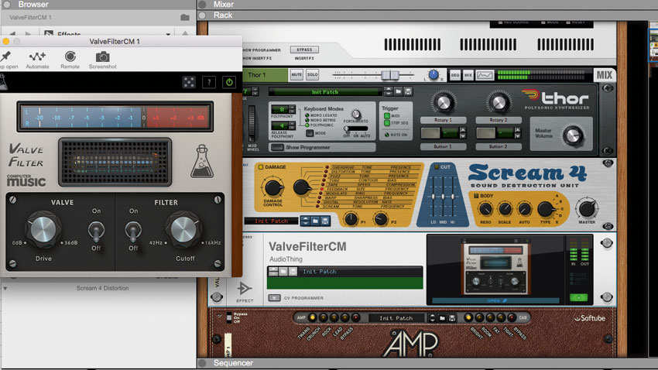Click the Reso knob in Body section
The image size is (658, 370).
point(485,208)
